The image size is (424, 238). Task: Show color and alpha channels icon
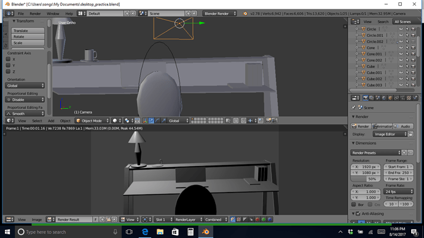click(x=233, y=220)
